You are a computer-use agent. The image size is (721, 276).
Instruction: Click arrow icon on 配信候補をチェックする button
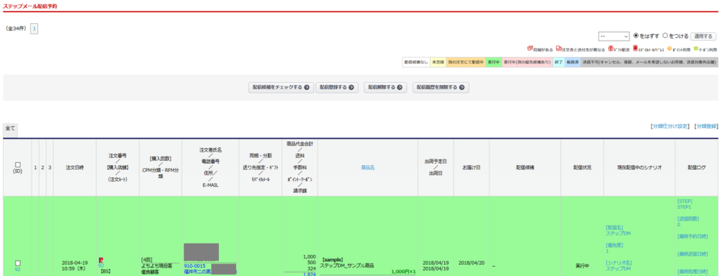click(x=307, y=87)
